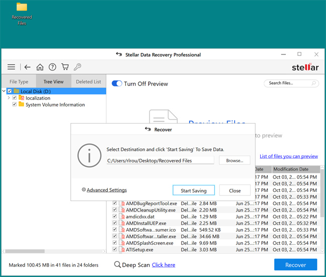Open the Home icon in toolbar
Image resolution: width=326 pixels, height=277 pixels.
pyautogui.click(x=40, y=67)
